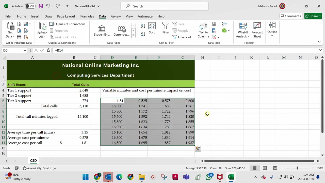Toggle the Filter funnel button
The image size is (325, 183).
(x=166, y=28)
